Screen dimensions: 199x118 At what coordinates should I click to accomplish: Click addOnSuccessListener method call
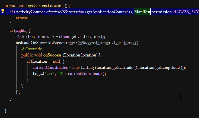pos(44,43)
